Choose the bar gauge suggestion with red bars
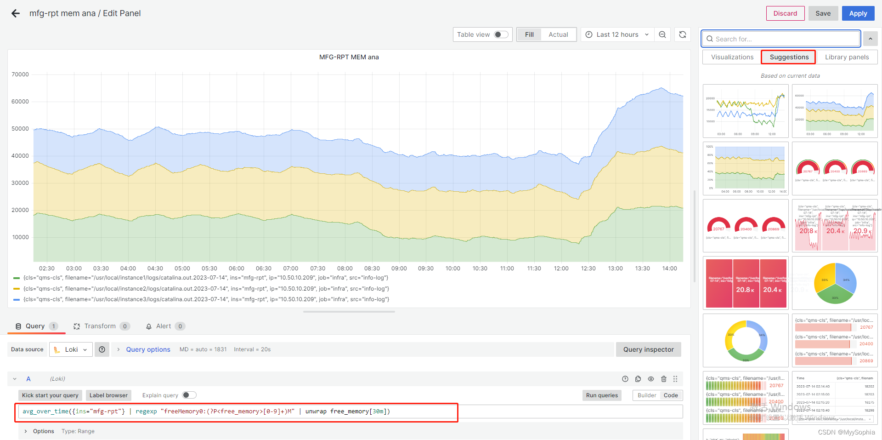This screenshot has width=882, height=440. tap(835, 340)
